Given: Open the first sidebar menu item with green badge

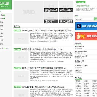Looking at the screenshot, I should [x=2, y=15].
